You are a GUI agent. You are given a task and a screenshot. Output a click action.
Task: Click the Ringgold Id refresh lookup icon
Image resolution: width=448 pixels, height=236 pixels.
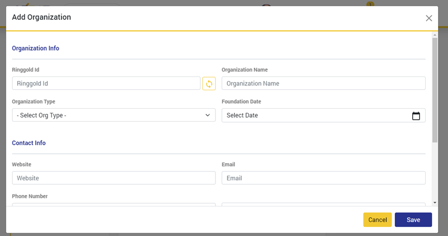click(209, 83)
